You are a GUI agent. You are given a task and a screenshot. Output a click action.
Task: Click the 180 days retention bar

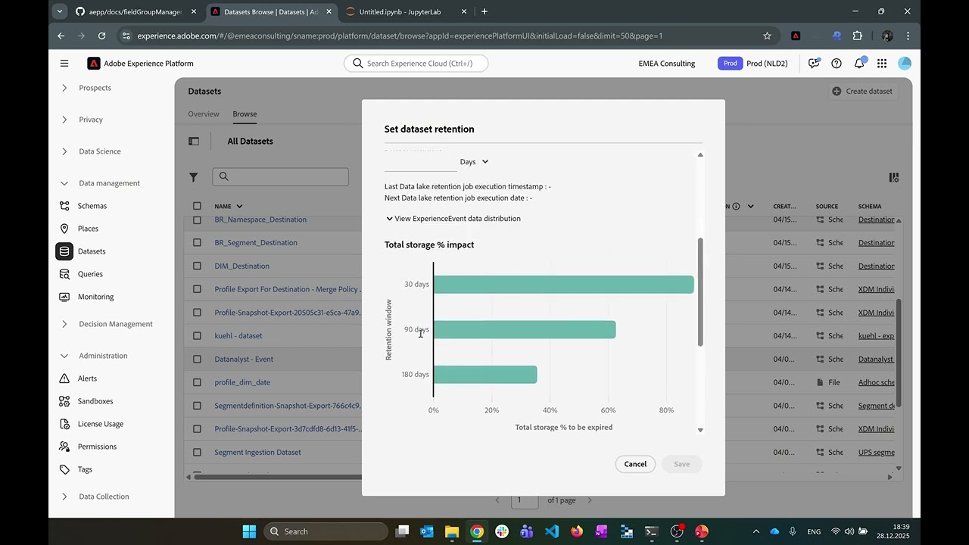[x=485, y=375]
